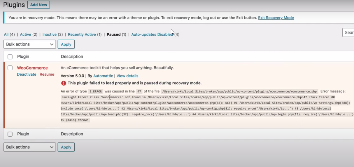Apply the top bulk action

click(66, 44)
